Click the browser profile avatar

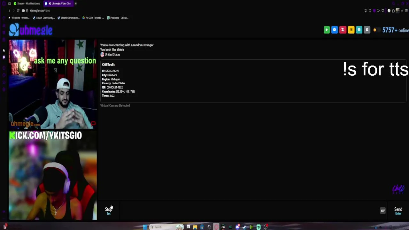398,11
